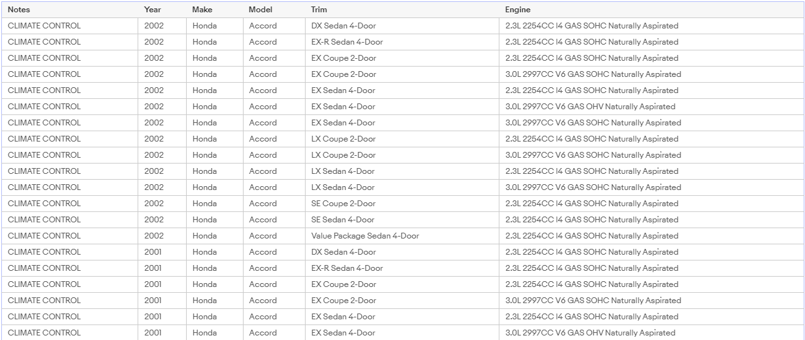Viewport: 805px width, 340px height.
Task: Click the 2002 OHV V6 engine cell
Action: pos(651,107)
